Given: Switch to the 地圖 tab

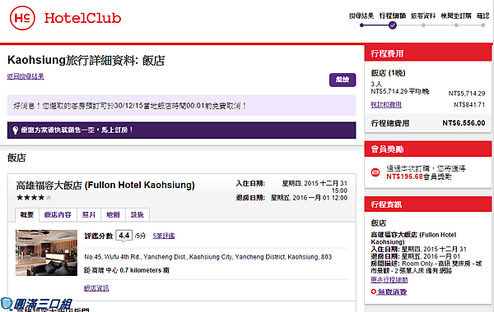Looking at the screenshot, I should pos(113,215).
